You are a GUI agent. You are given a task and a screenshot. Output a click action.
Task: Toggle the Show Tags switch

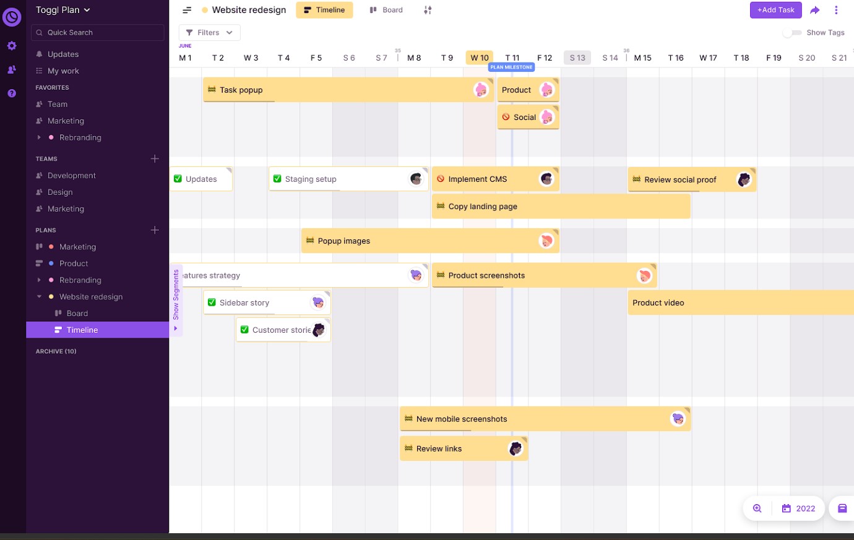792,33
